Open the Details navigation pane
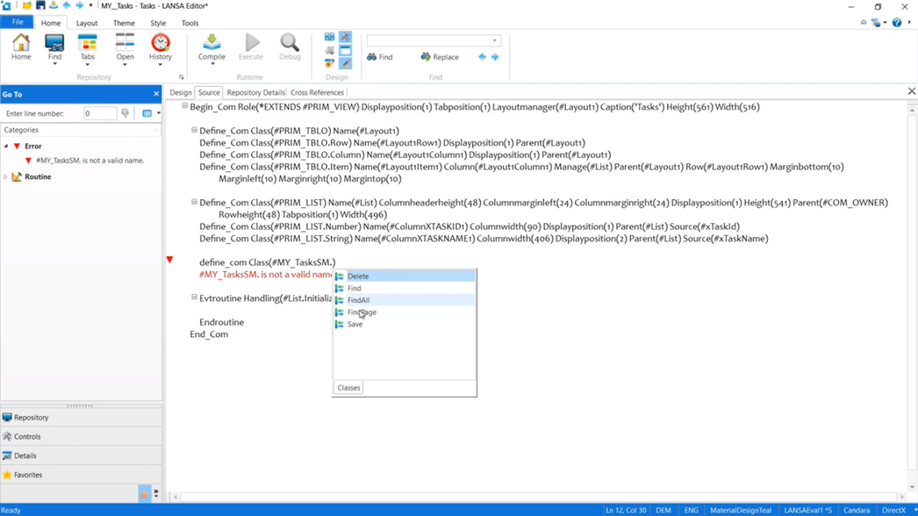Screen dimensions: 918x516 81,455
